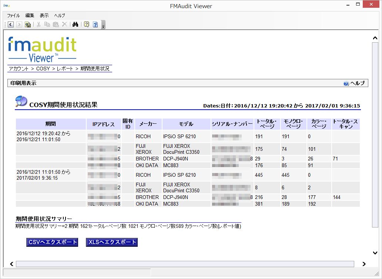Click the モノクロ・ページ column header

pos(294,124)
